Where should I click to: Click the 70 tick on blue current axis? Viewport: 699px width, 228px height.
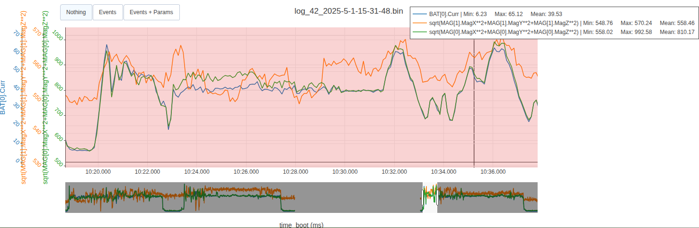pos(17,34)
